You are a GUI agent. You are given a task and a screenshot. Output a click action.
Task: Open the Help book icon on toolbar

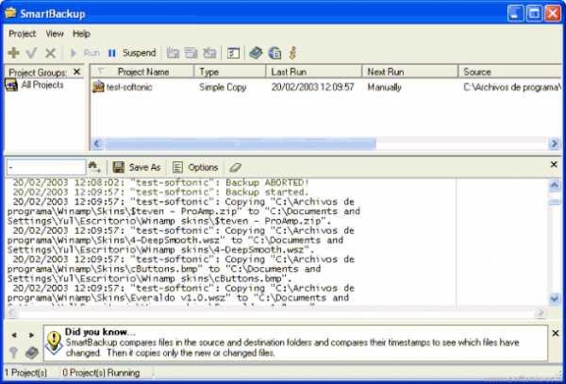tap(255, 53)
